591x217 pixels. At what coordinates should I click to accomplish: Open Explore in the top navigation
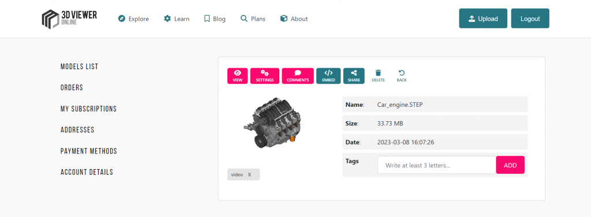(x=133, y=19)
